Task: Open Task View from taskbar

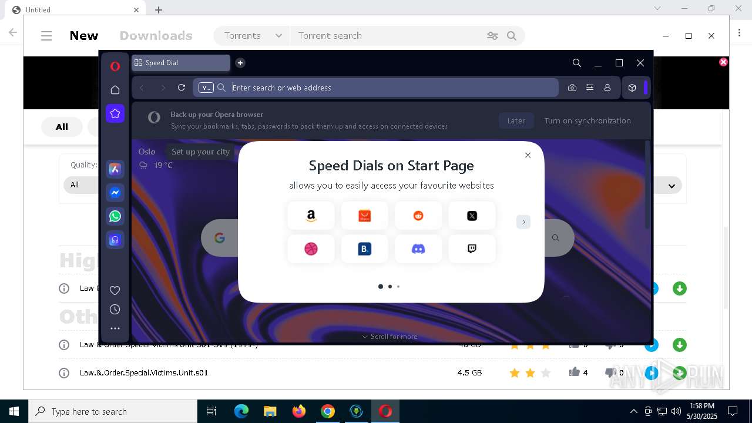Action: [x=211, y=411]
